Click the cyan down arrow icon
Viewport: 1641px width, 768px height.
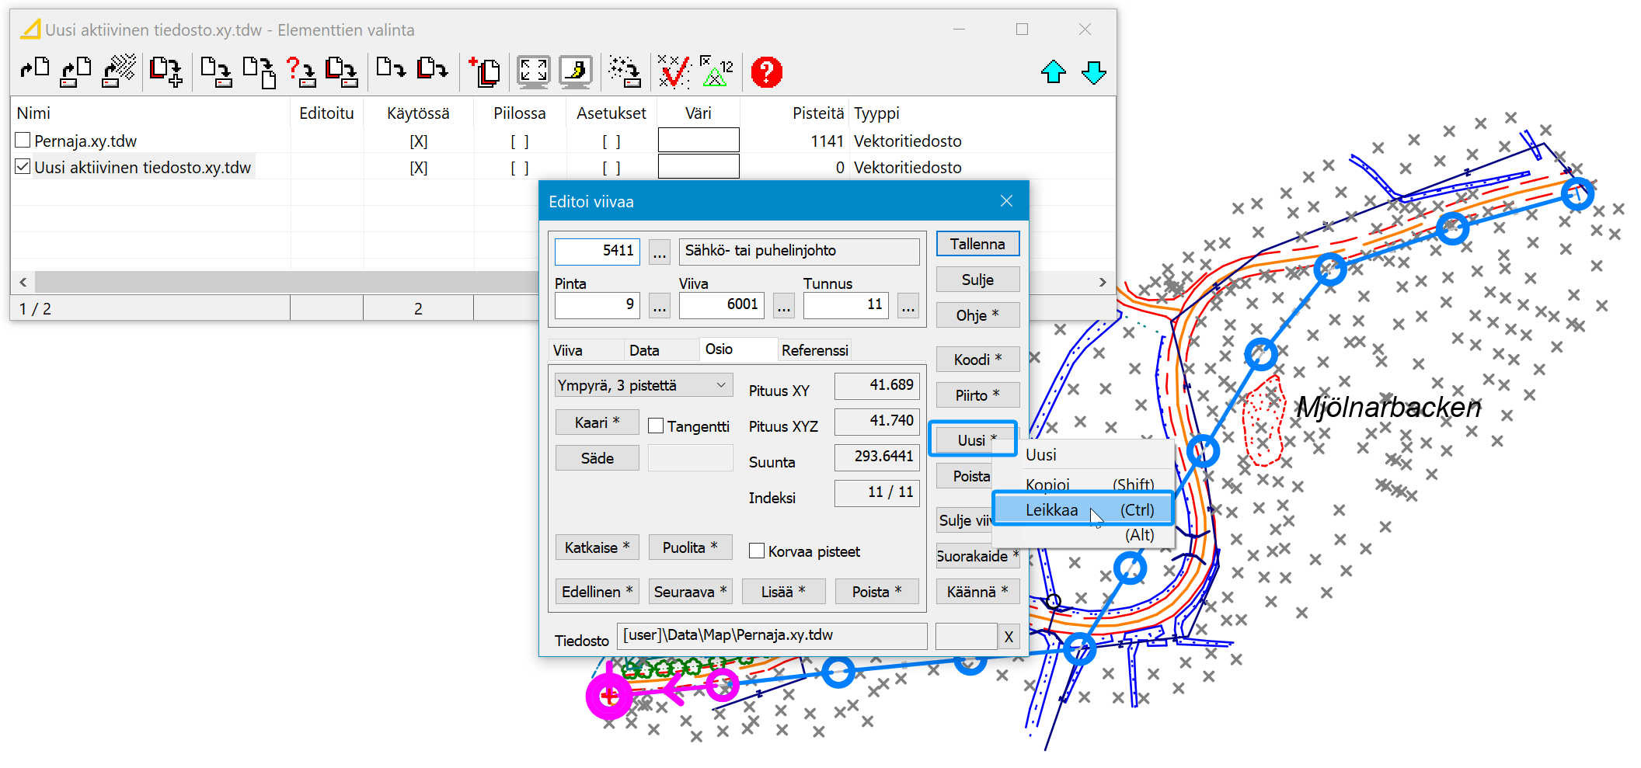(1093, 72)
